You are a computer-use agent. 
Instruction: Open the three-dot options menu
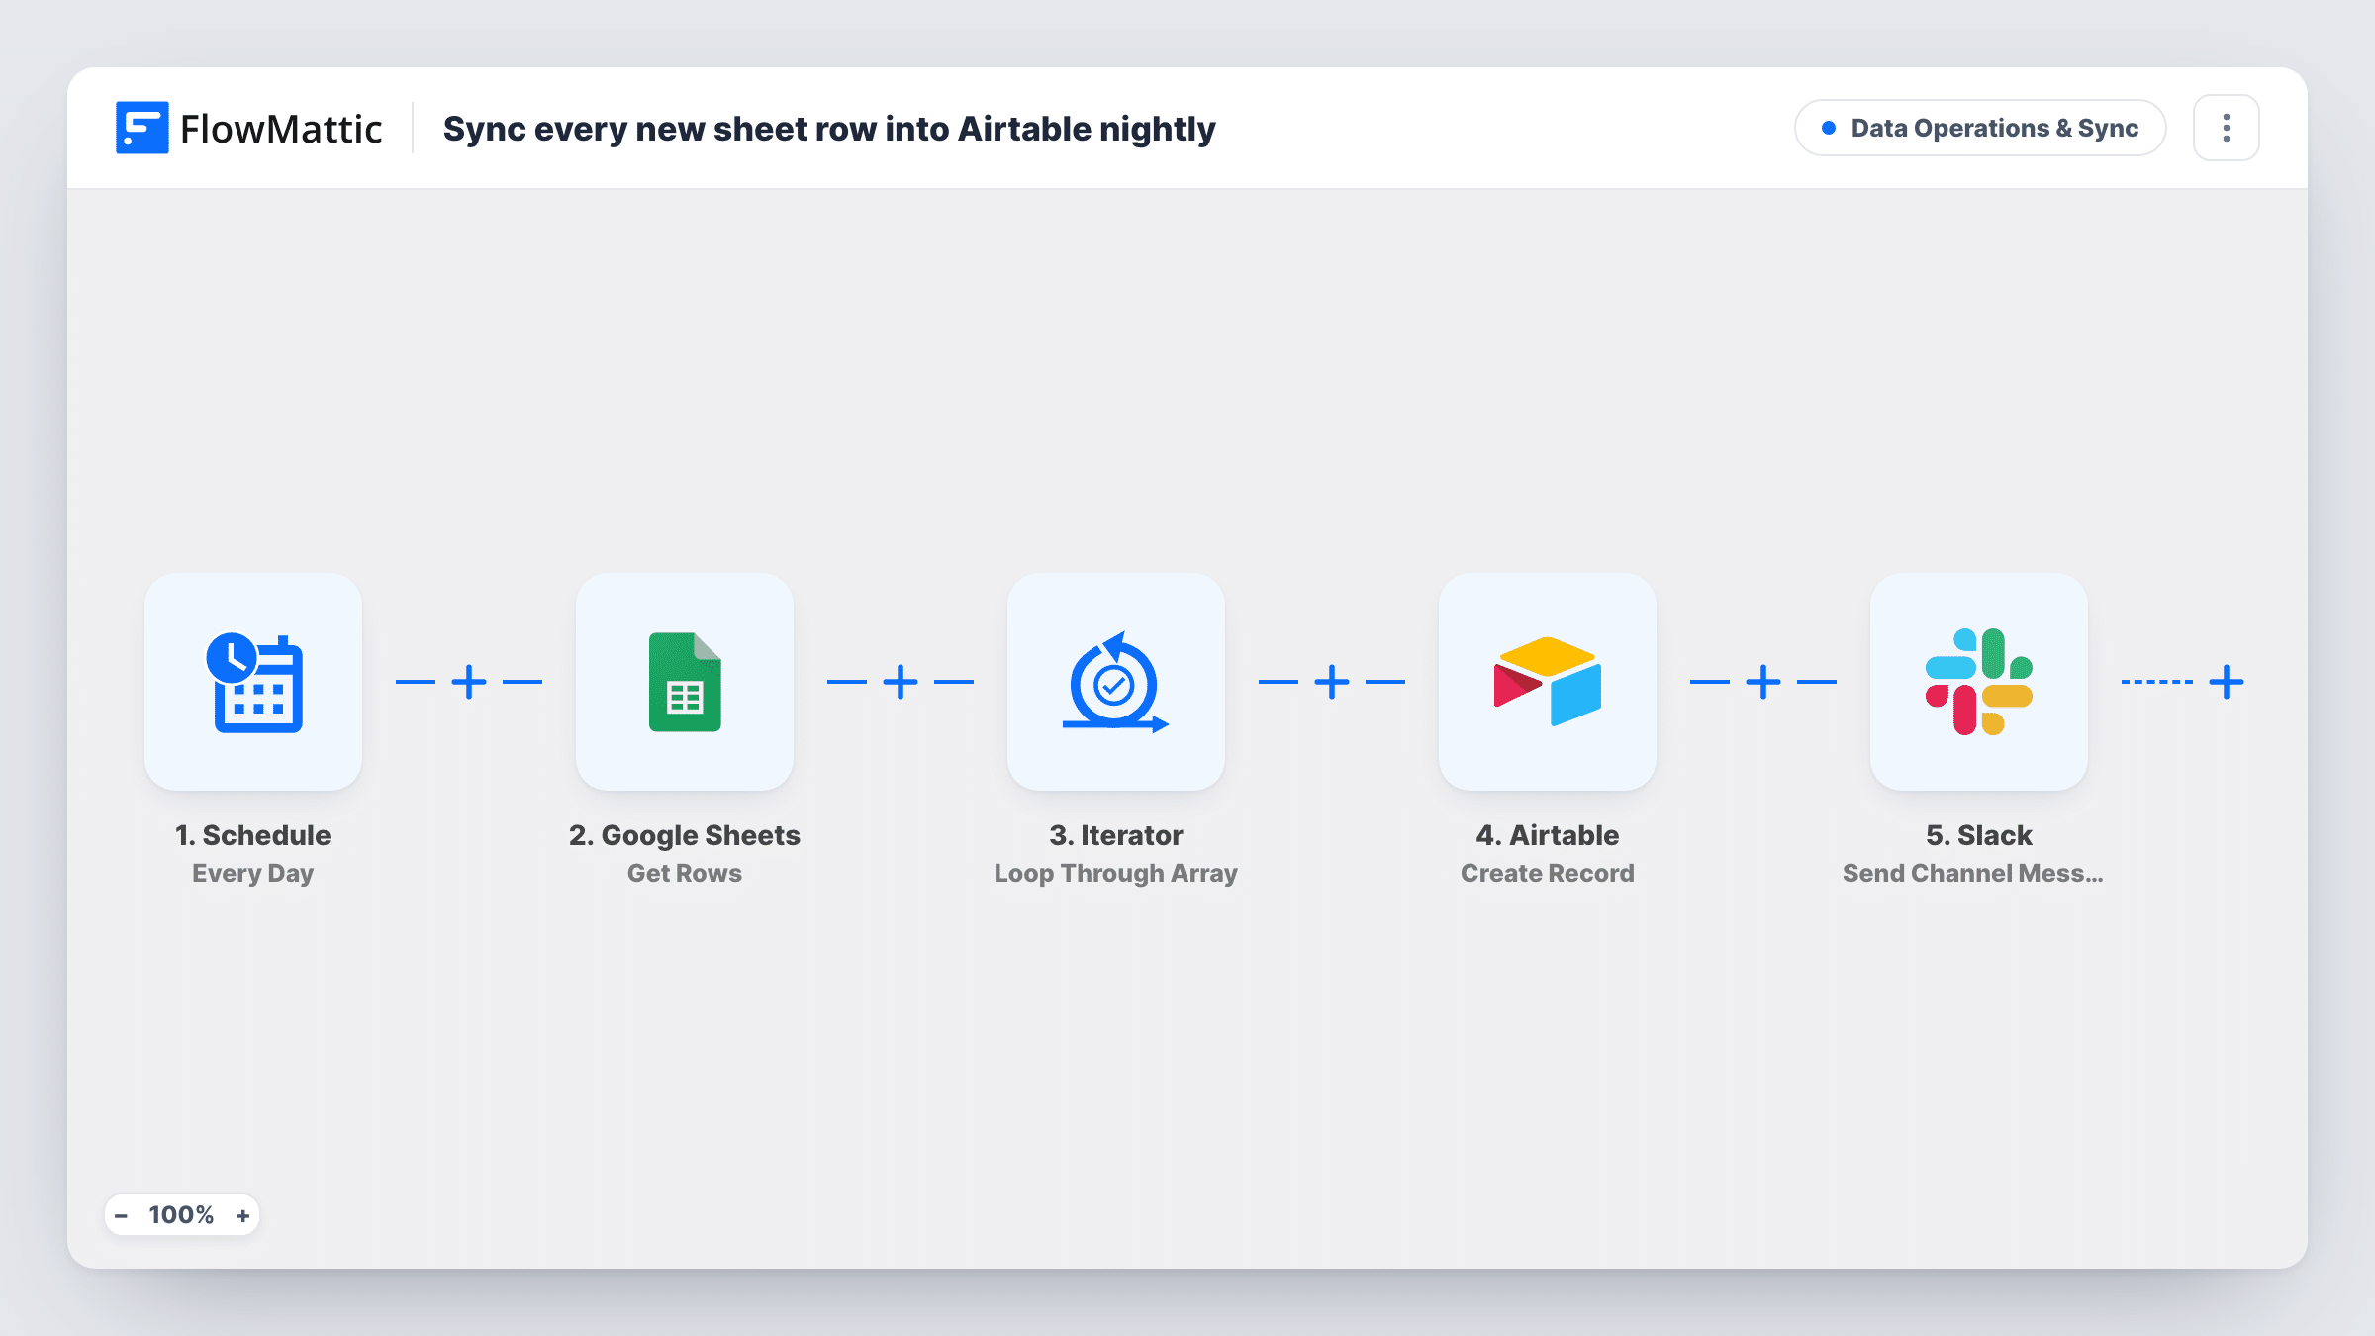click(2227, 128)
